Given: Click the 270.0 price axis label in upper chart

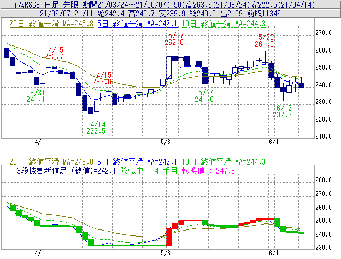Looking at the screenshot, I should pos(324,33).
